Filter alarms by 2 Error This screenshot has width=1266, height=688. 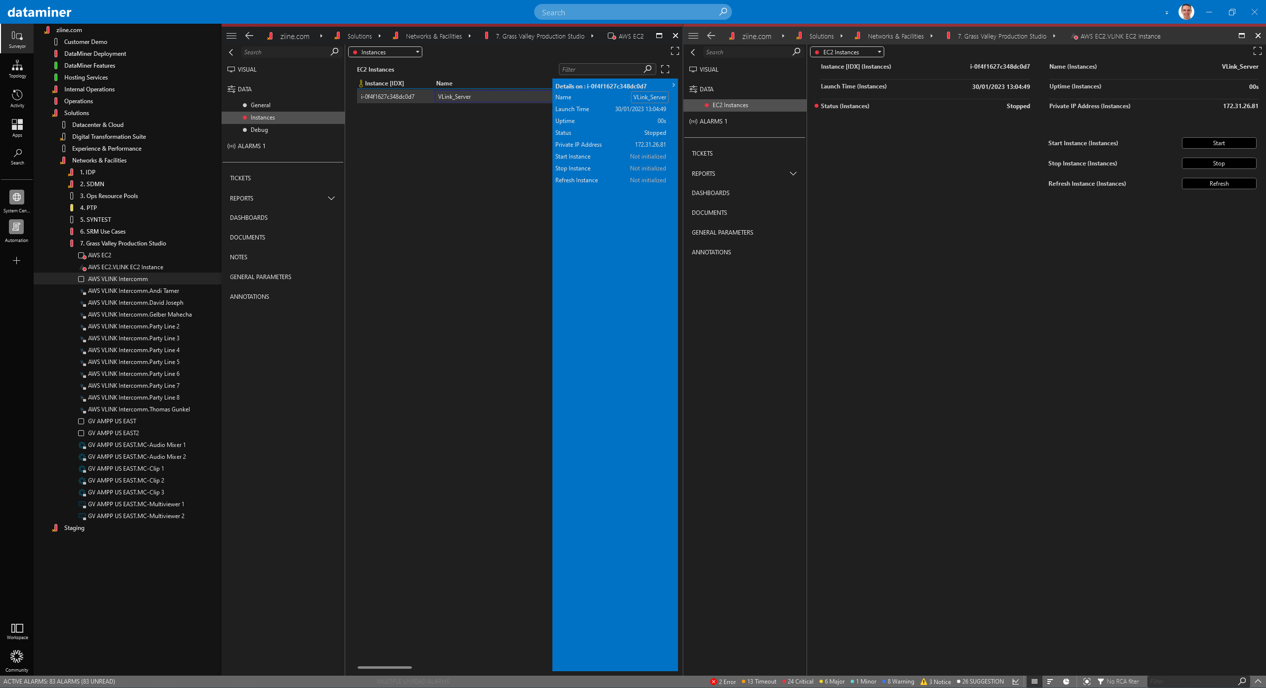click(723, 682)
